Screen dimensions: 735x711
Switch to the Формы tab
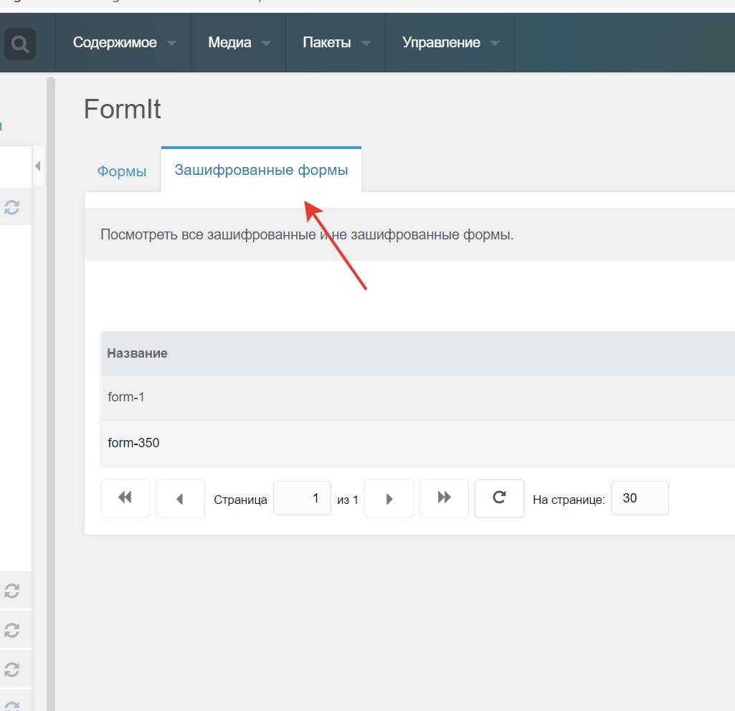(x=122, y=171)
